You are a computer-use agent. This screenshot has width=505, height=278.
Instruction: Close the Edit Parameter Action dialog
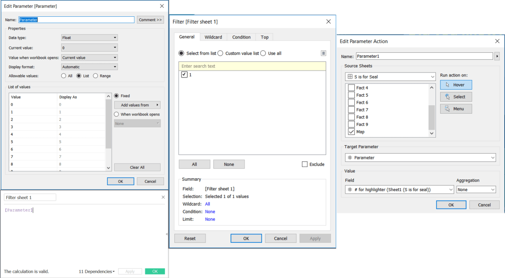497,41
